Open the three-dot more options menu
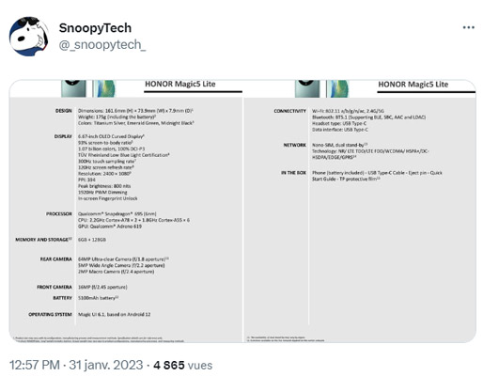Screen dimensions: 483x376 (x=468, y=27)
